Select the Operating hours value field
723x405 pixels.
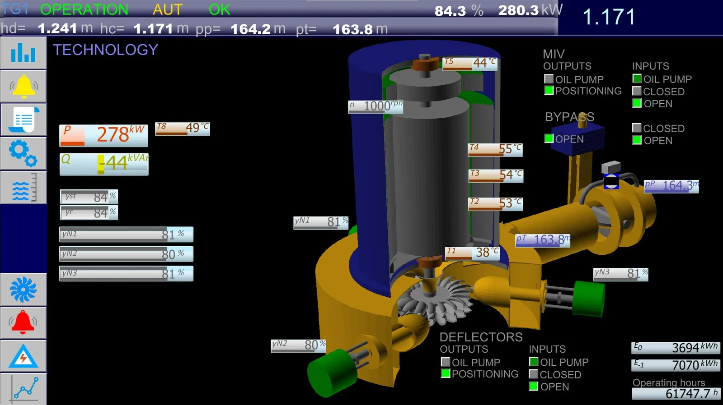[676, 394]
